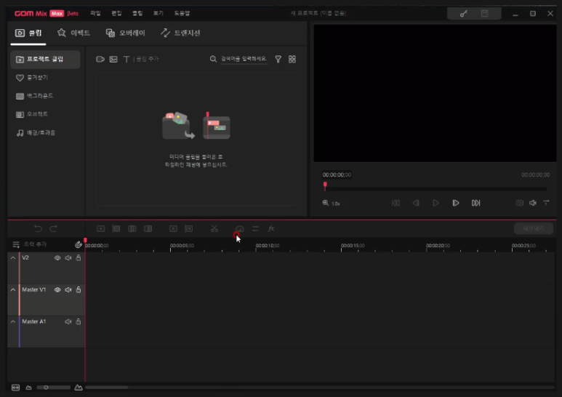Add an image clip icon
562x397 pixels.
coord(113,59)
